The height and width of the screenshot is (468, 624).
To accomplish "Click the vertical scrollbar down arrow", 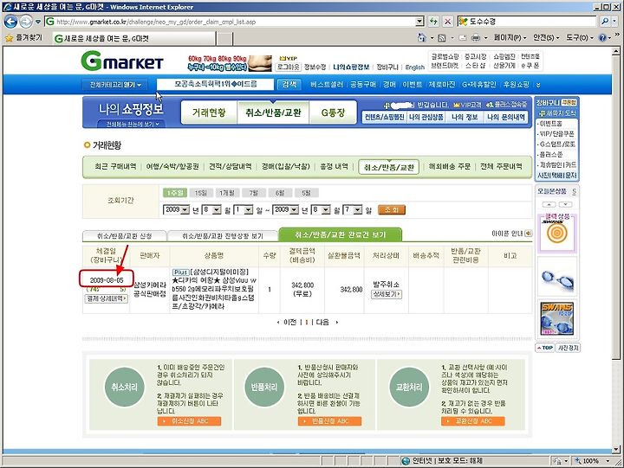I will click(x=616, y=450).
